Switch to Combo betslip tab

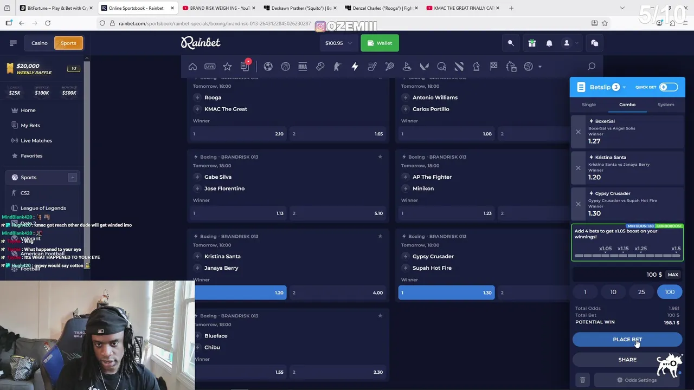(627, 105)
